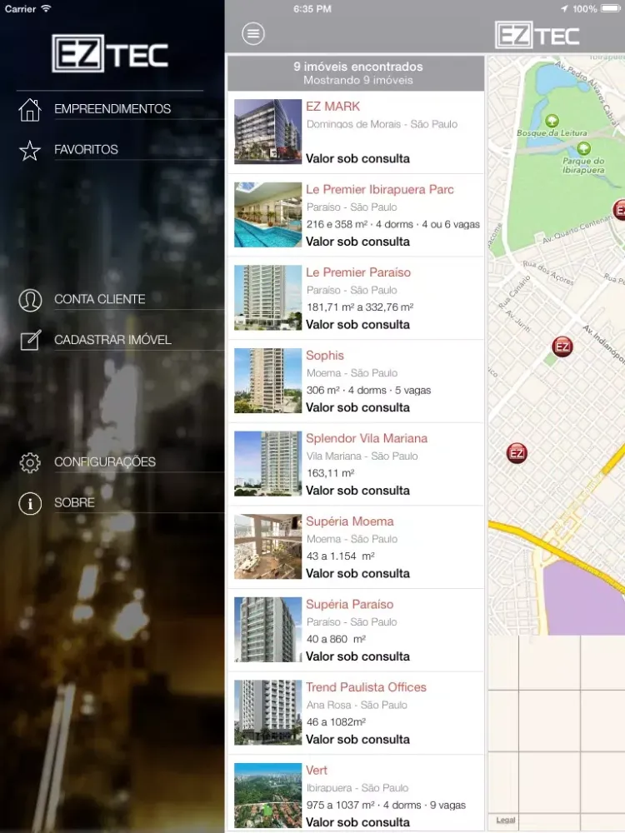Click Splendor Vila Mariana thumbnail
Screen dimensions: 625x833
click(x=267, y=463)
